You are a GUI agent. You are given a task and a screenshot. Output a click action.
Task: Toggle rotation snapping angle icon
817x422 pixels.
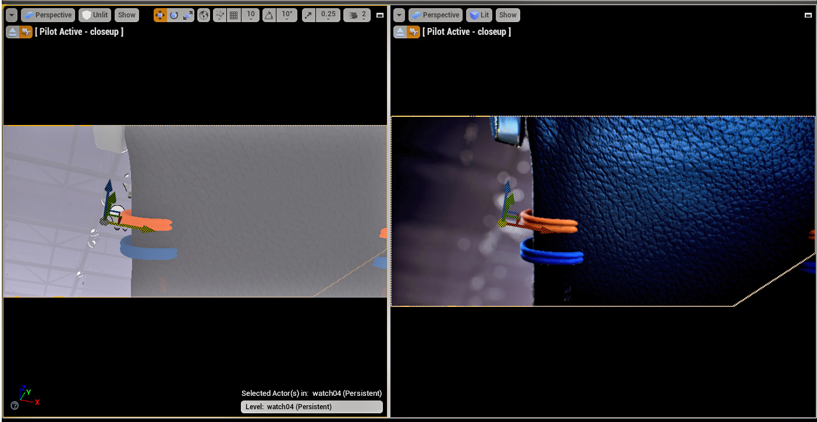point(269,15)
